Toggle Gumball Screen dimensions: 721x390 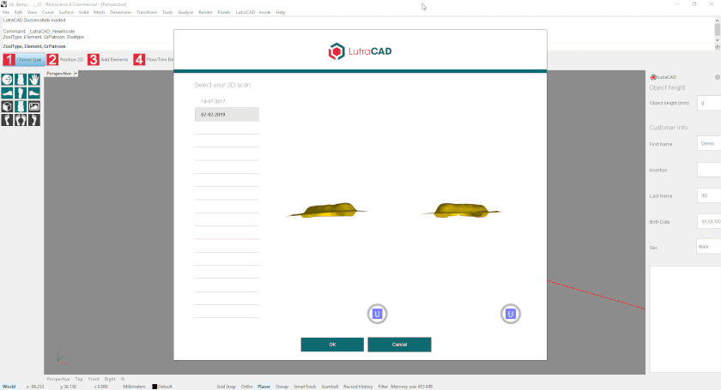click(x=330, y=387)
